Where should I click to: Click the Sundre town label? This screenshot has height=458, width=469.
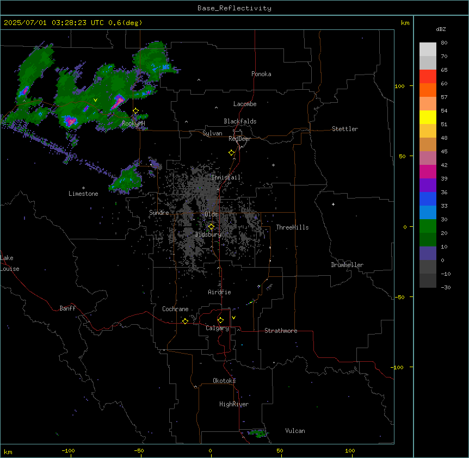159,212
